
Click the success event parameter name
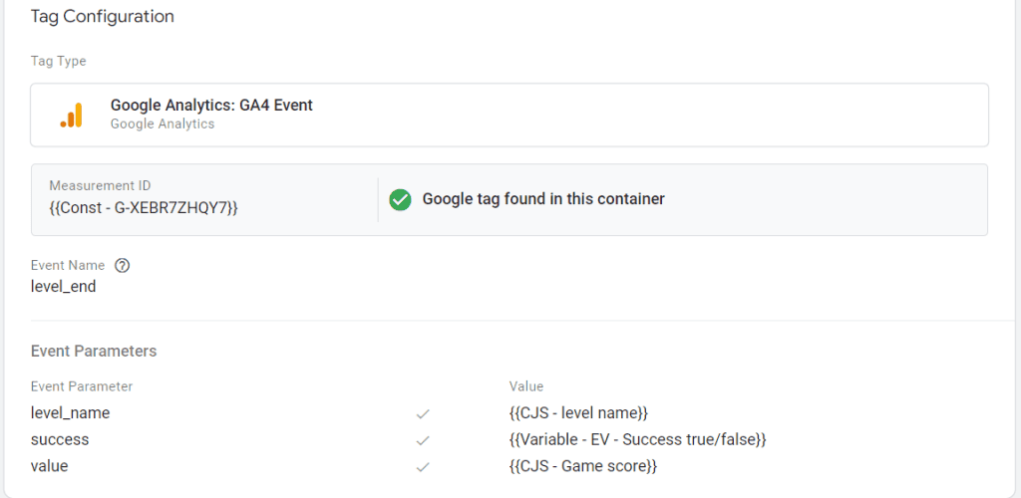(60, 439)
